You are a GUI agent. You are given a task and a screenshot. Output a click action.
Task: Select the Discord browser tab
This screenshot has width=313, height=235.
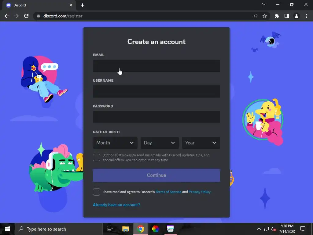pyautogui.click(x=39, y=5)
